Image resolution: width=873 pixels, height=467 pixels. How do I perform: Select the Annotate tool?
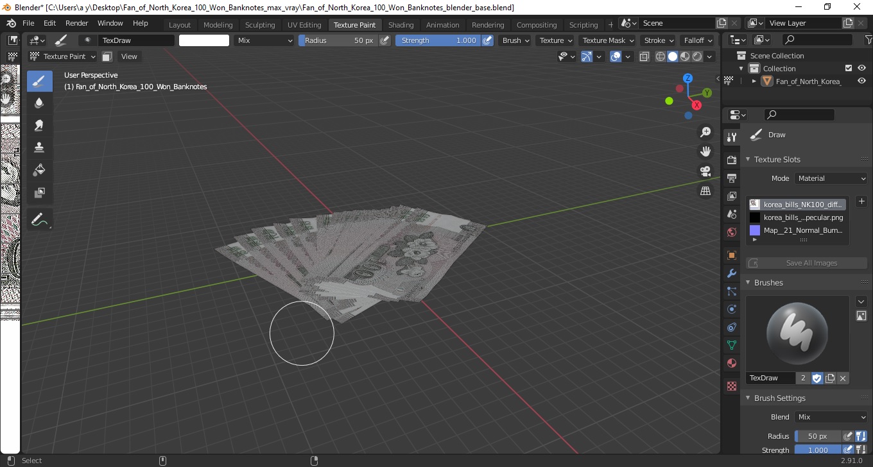(x=39, y=219)
